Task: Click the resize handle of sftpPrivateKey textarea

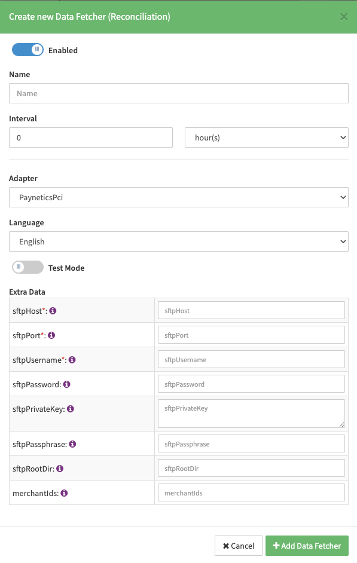Action: coord(341,425)
